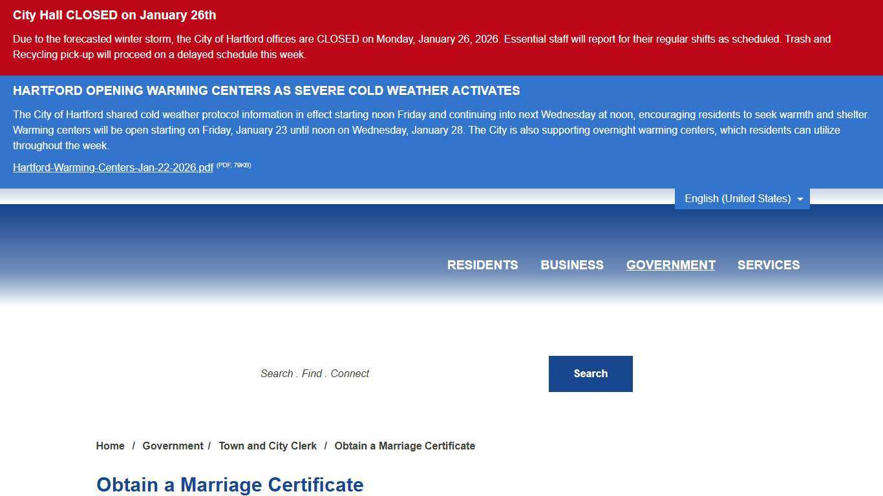Screen dimensions: 883x496
Task: Open the BUSINESS navigation menu
Action: pyautogui.click(x=571, y=265)
